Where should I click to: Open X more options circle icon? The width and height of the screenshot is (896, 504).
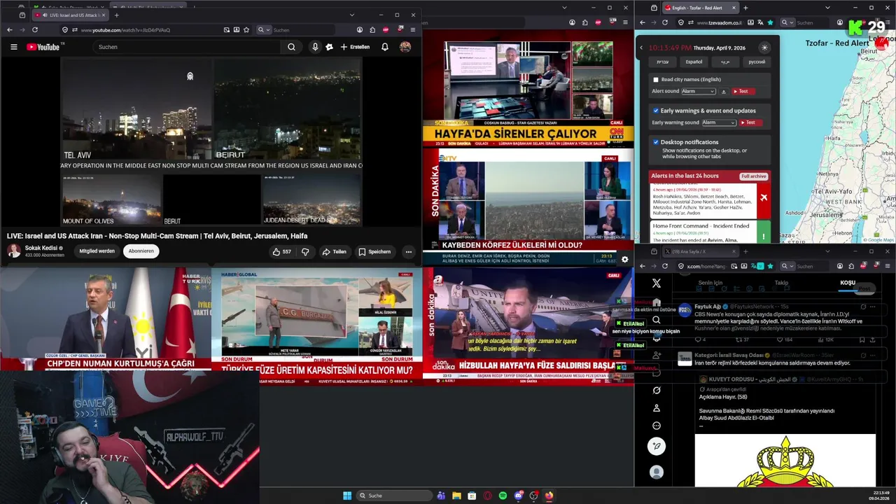[x=656, y=426]
